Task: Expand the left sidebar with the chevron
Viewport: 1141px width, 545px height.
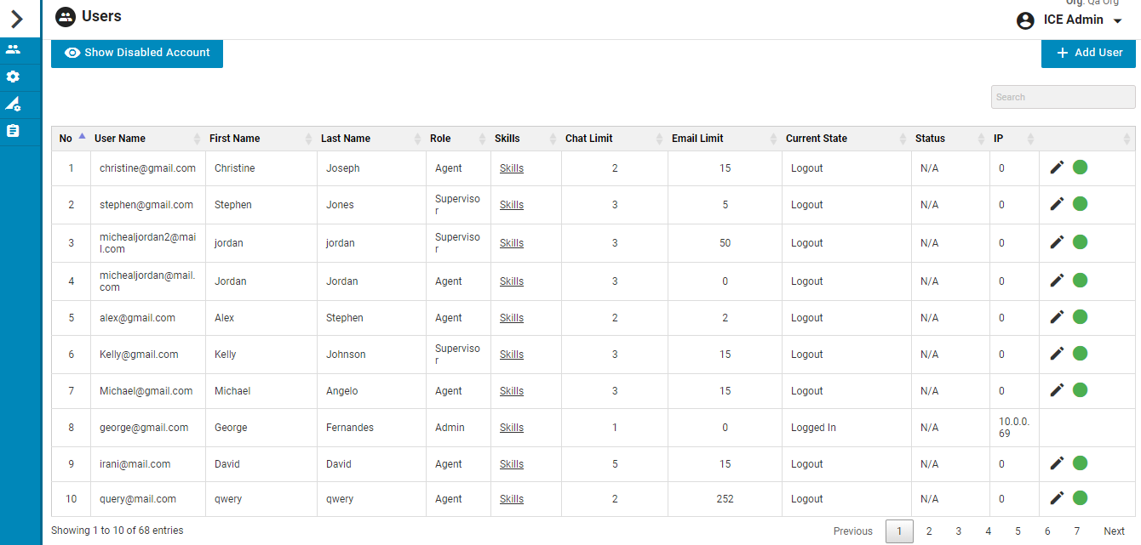Action: (17, 19)
